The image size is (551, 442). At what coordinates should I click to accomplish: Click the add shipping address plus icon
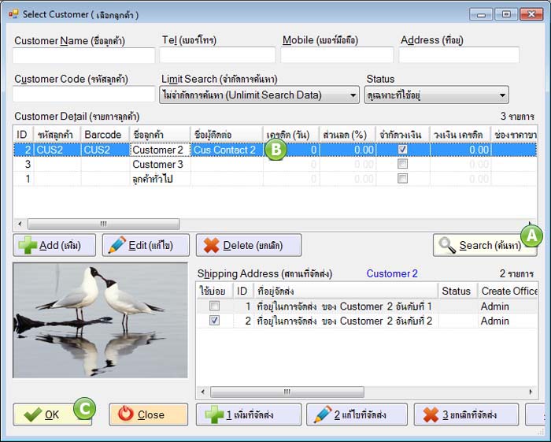(x=214, y=414)
